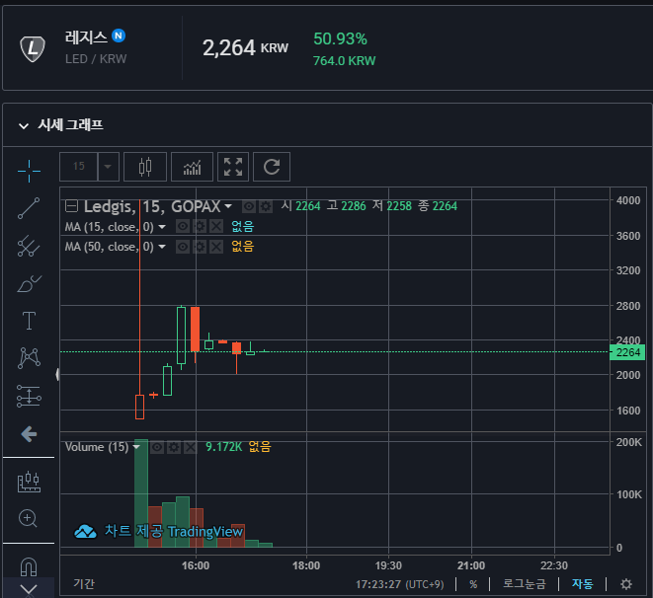Open Ledgis series settings gear

point(266,206)
